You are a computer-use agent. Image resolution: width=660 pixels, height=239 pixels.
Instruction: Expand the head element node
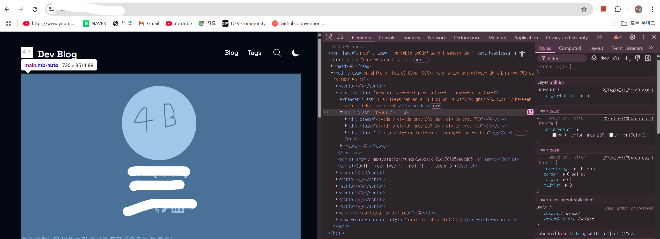[x=332, y=66]
